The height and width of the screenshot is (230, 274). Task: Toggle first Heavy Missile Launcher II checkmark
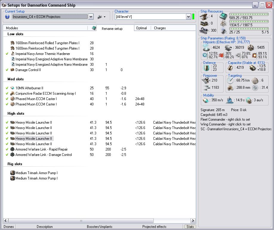tap(7, 122)
